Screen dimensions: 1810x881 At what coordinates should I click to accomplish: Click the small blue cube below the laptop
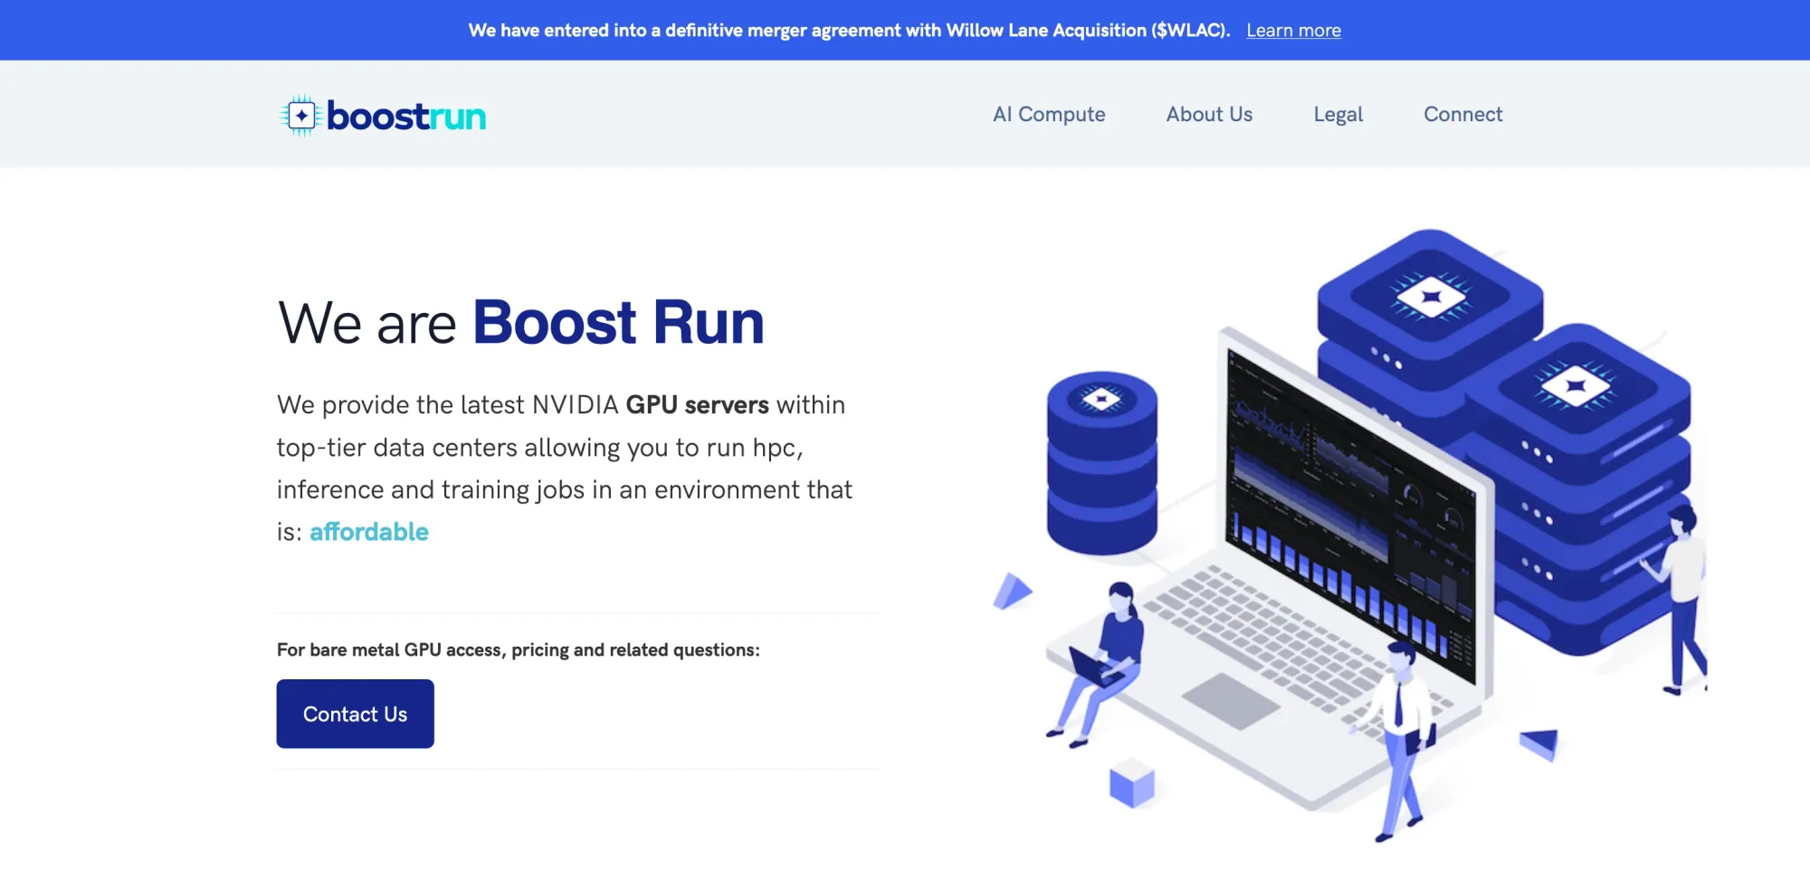click(1131, 782)
